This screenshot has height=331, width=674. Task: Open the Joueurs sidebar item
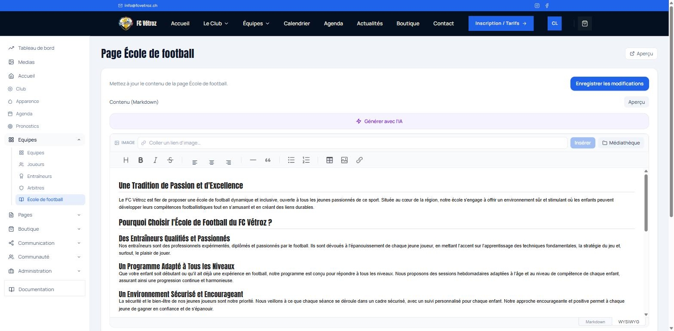pyautogui.click(x=36, y=164)
